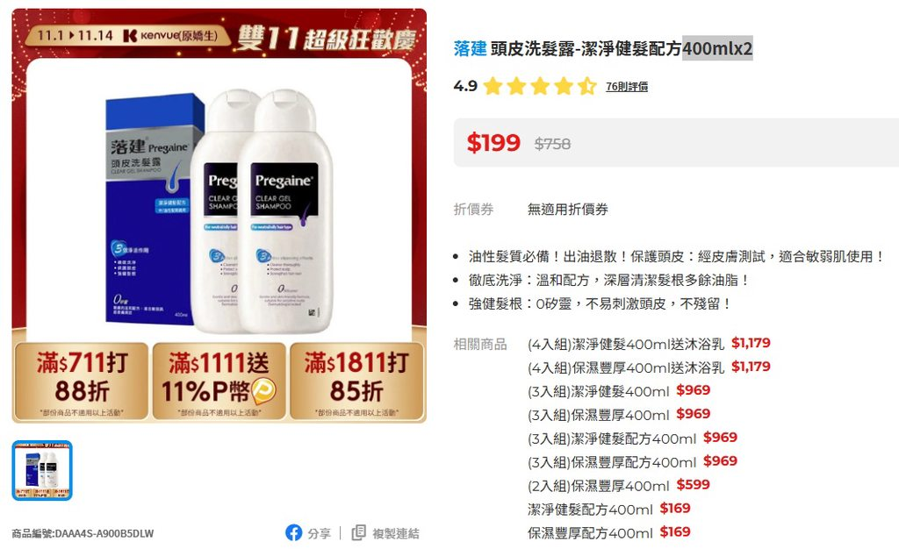The height and width of the screenshot is (549, 899).
Task: Open 保濕豐厚配方400ml $169 product
Action: click(609, 532)
